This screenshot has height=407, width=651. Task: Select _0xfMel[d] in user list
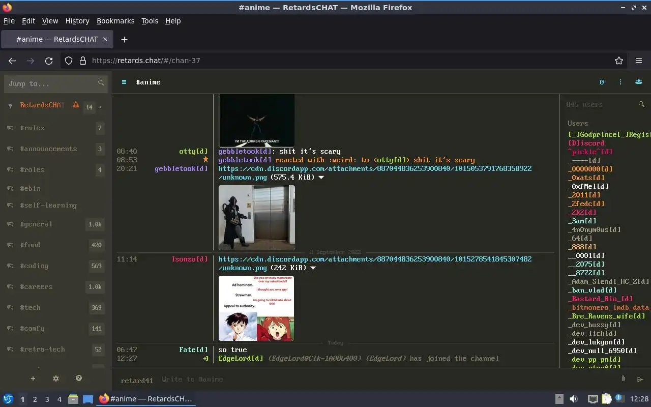[x=588, y=186]
